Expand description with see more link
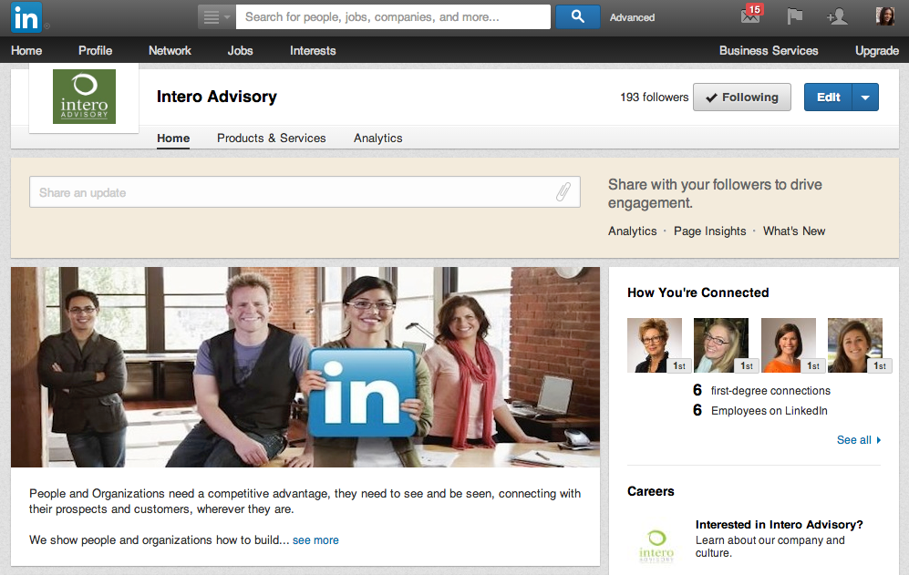Screen dimensions: 909x575 (315, 539)
